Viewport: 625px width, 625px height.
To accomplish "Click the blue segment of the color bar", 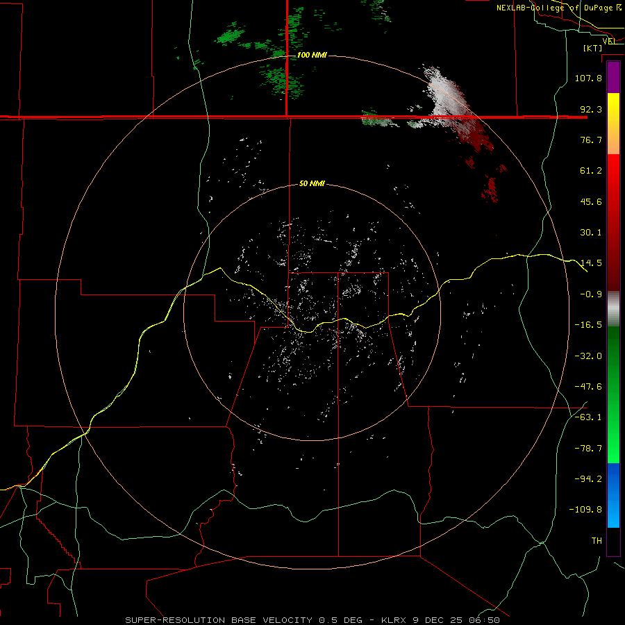I will click(613, 495).
